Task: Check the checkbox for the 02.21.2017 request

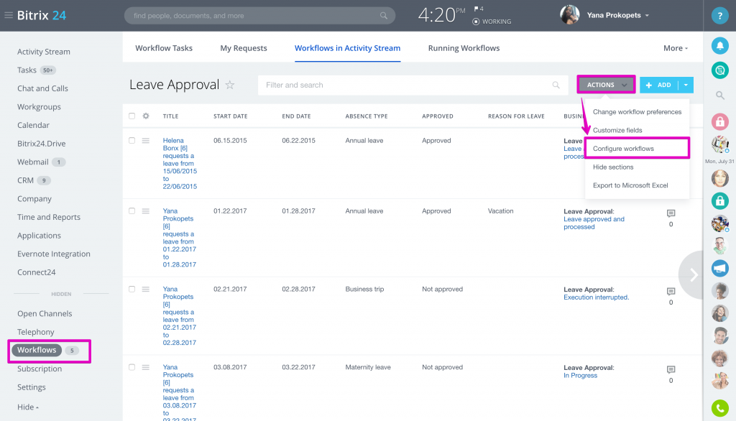Action: (132, 289)
